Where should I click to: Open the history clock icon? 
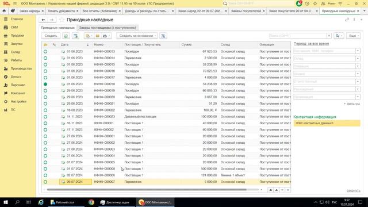(307, 3)
